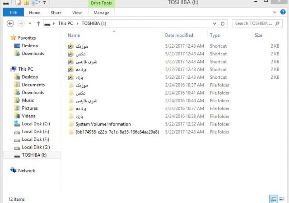The width and height of the screenshot is (289, 203).
Task: Click TOSHIBA (I:) in the address breadcrumb
Action: (x=94, y=23)
